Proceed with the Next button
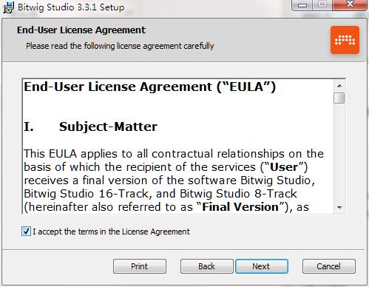Viewport: 369px width, 287px height. pos(262,266)
